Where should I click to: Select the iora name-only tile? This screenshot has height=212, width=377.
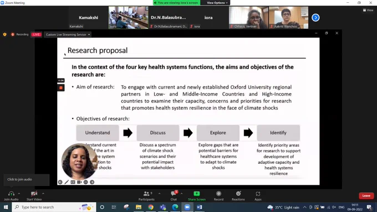point(208,18)
